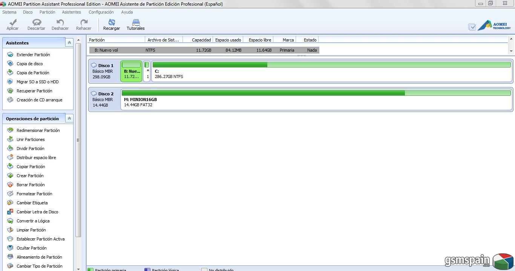Collapse the Operaciones de partición panel
This screenshot has width=515, height=271.
point(69,118)
